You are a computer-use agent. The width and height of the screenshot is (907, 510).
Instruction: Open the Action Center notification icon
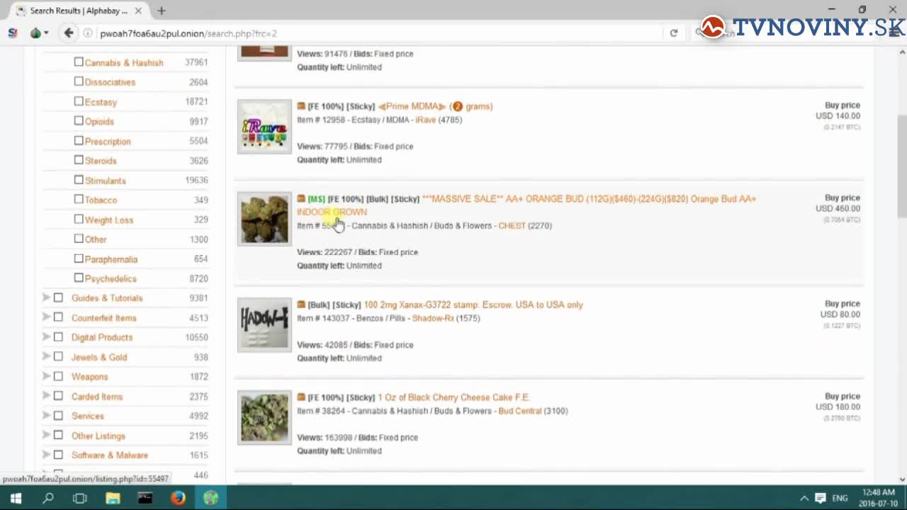[x=821, y=498]
